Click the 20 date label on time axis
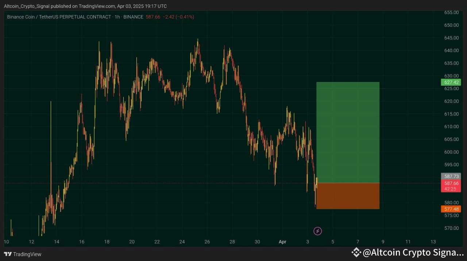Viewport: 467px width, 261px height. click(x=132, y=242)
